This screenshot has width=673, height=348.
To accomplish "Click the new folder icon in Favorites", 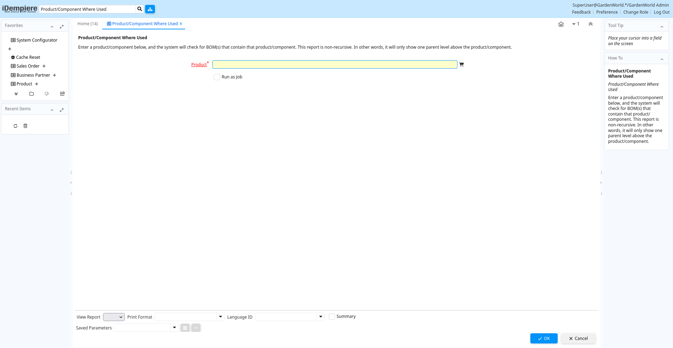I will tap(32, 94).
